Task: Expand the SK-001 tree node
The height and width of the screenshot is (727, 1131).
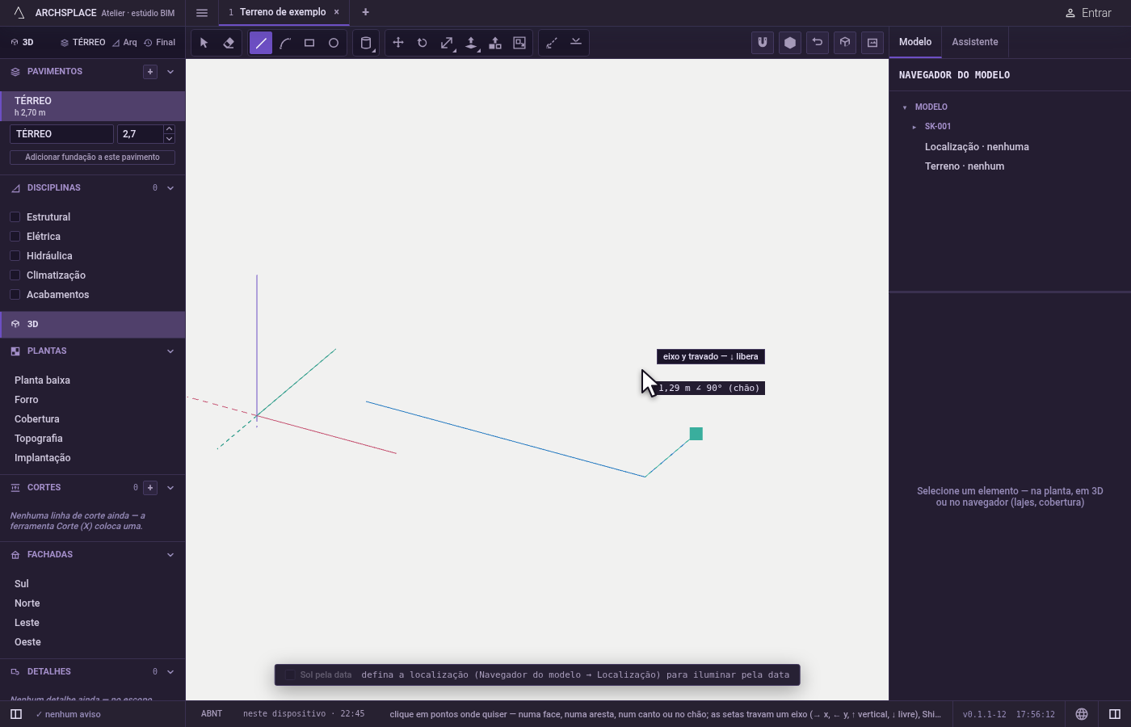Action: pyautogui.click(x=914, y=127)
